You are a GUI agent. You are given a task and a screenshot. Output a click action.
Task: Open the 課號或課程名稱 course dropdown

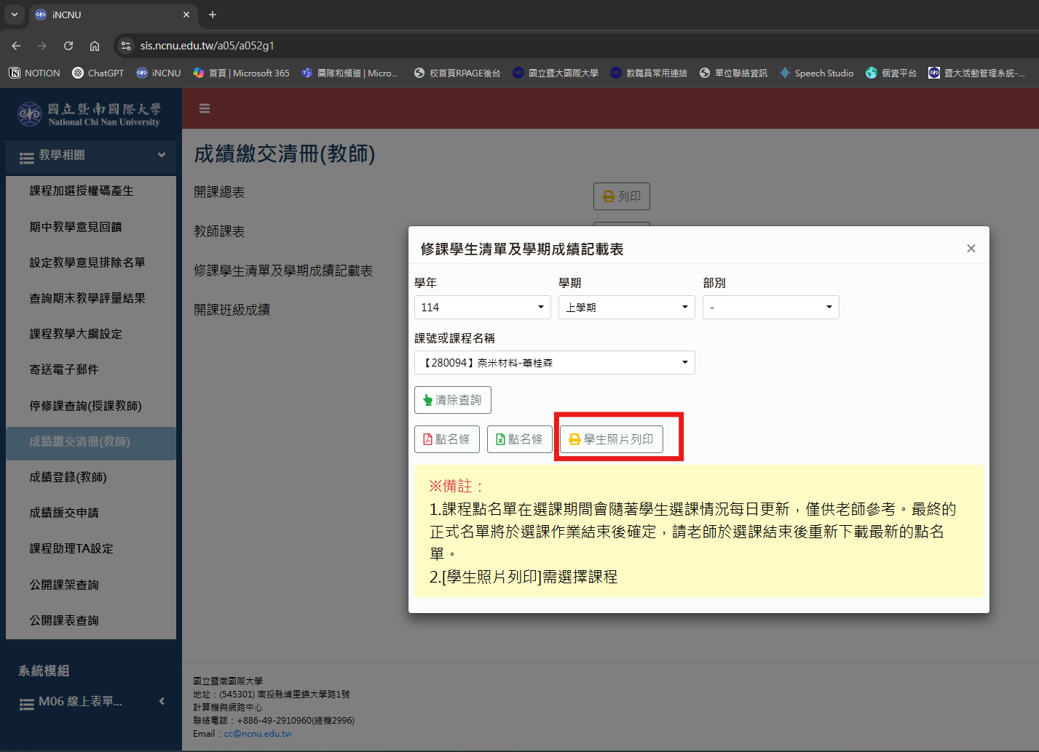click(x=554, y=363)
